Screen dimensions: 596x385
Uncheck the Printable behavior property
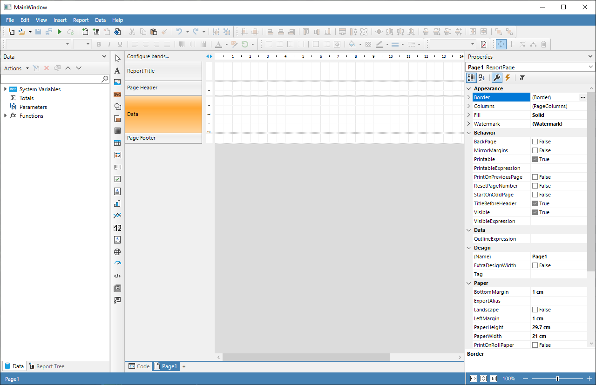(x=535, y=159)
